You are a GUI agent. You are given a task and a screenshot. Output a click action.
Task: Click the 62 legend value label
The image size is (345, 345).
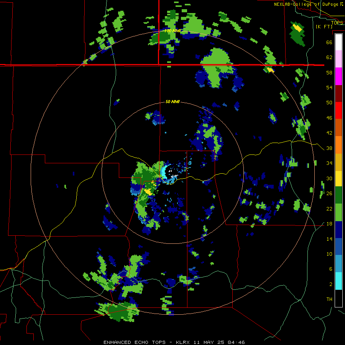(x=329, y=58)
